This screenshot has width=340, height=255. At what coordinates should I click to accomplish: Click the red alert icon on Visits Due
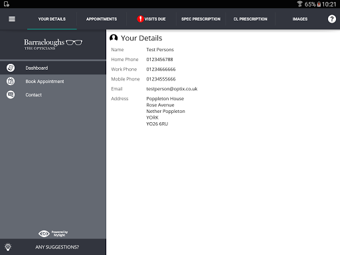click(x=140, y=19)
